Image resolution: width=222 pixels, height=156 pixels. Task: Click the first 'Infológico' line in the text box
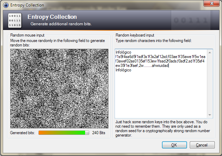(x=123, y=52)
